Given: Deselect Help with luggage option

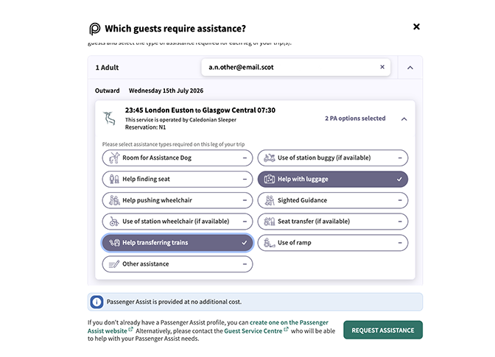Looking at the screenshot, I should [332, 179].
